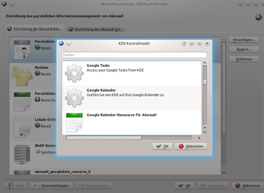264x193 pixels.
Task: Click the dialog's horizontal scrollbar handle
Action: (104, 138)
